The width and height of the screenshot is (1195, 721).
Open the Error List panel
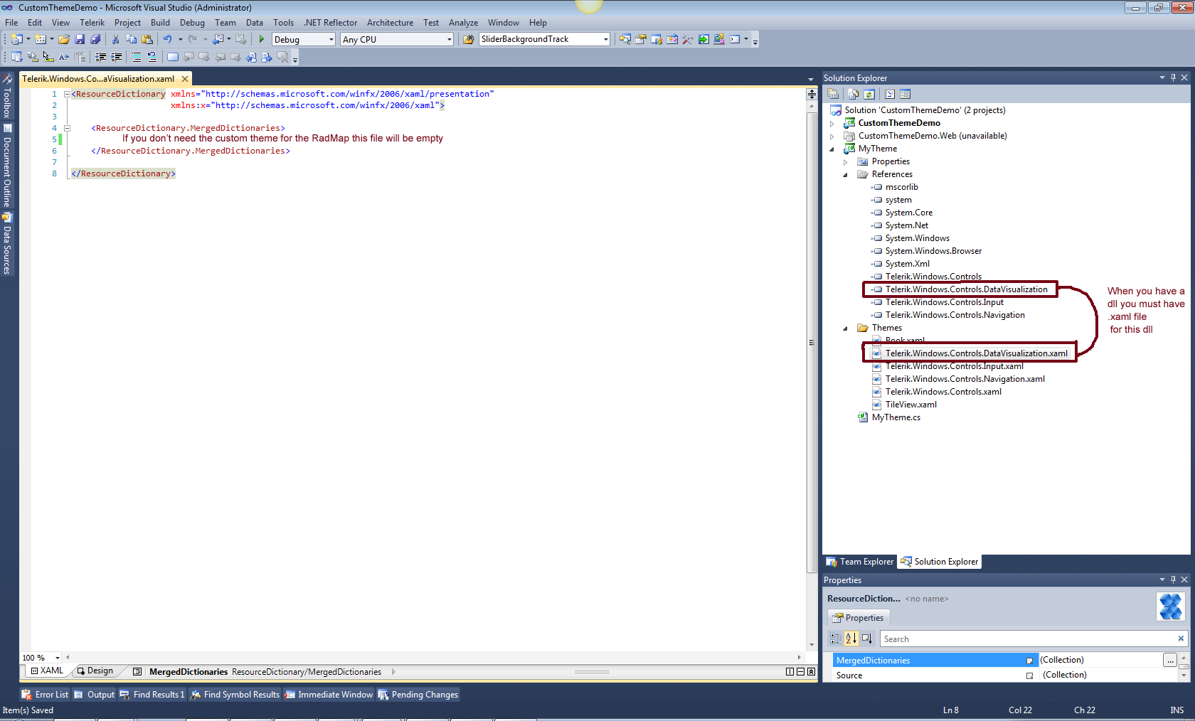point(45,695)
